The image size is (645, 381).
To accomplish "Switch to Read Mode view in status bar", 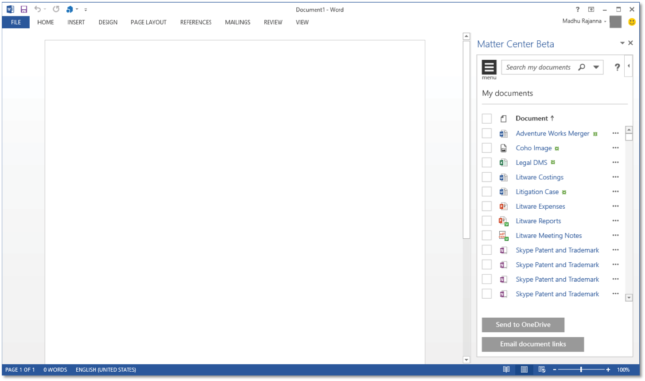I will (506, 369).
